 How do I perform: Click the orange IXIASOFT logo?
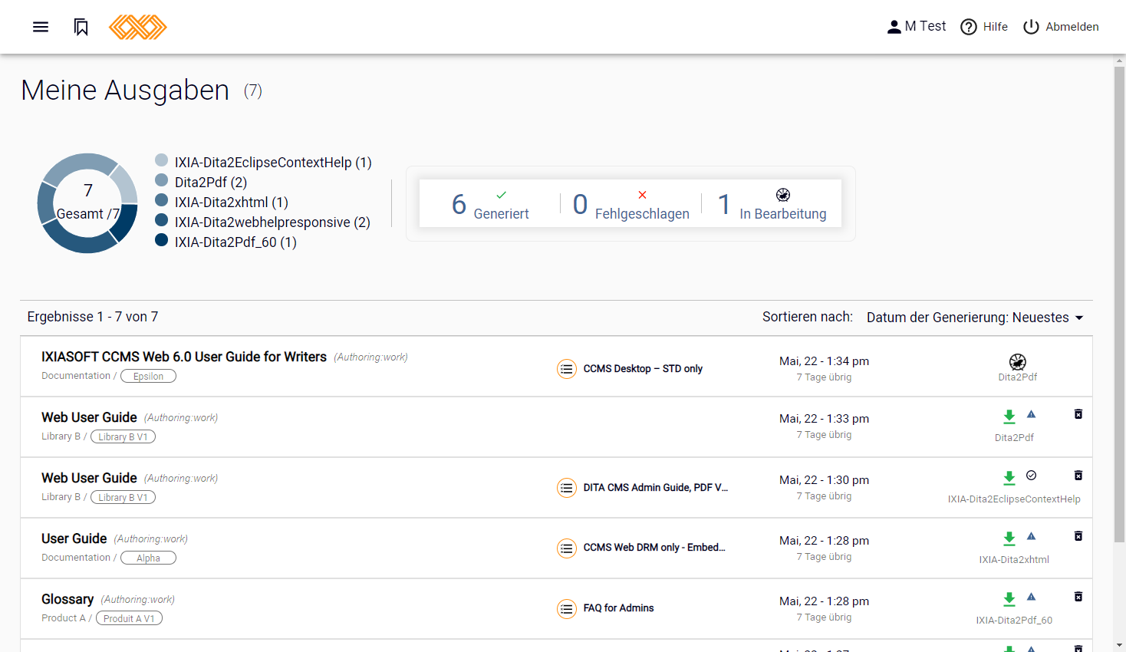pyautogui.click(x=138, y=27)
